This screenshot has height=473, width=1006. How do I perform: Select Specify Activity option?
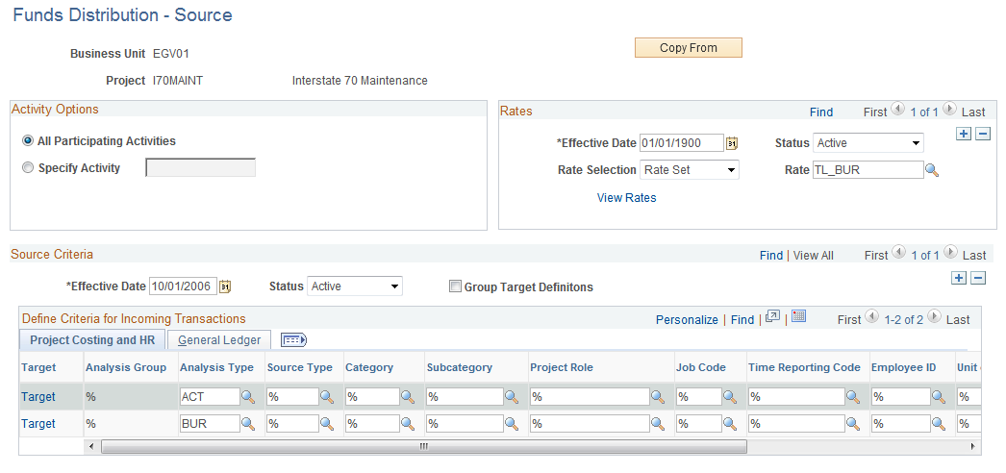coord(28,168)
